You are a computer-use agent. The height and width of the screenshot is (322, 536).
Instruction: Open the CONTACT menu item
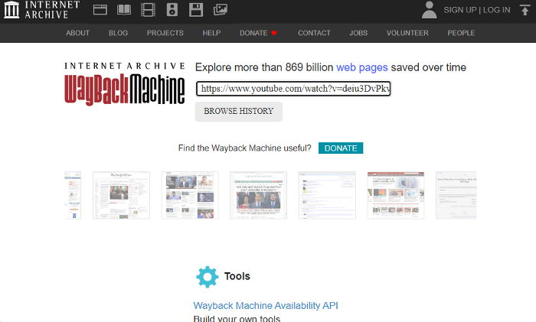pyautogui.click(x=314, y=33)
